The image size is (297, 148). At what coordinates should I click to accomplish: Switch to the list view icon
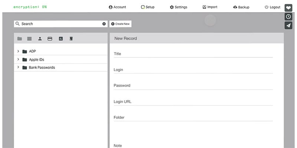coord(29,38)
